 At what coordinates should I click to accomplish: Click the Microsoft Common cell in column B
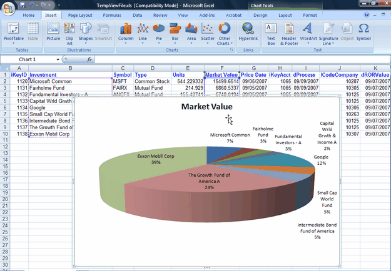click(x=51, y=81)
